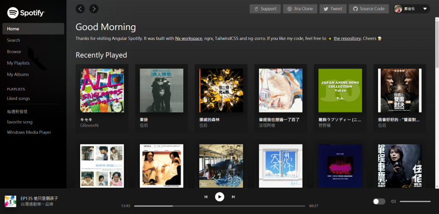Open the now-playing podcast cover art

pyautogui.click(x=10, y=201)
